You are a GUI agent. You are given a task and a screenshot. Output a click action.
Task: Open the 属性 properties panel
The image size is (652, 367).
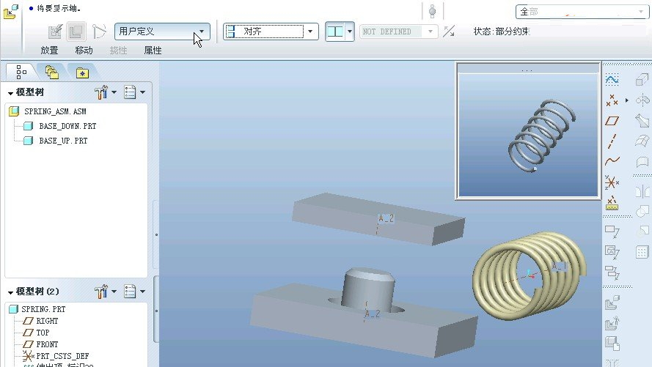pos(153,51)
